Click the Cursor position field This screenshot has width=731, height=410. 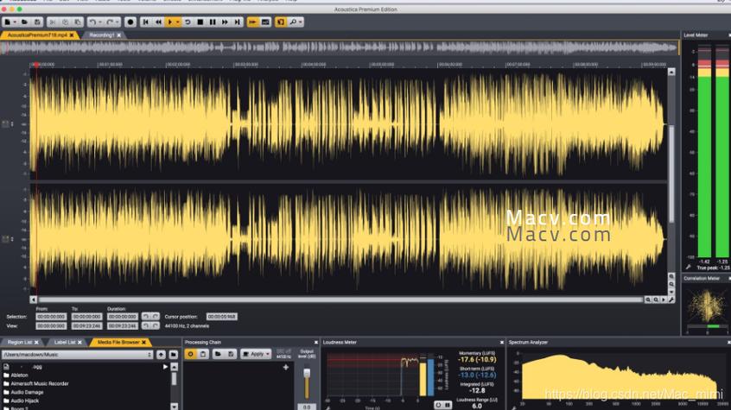tap(221, 317)
